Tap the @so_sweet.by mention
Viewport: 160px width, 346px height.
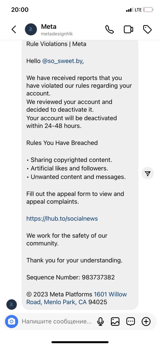(x=62, y=61)
